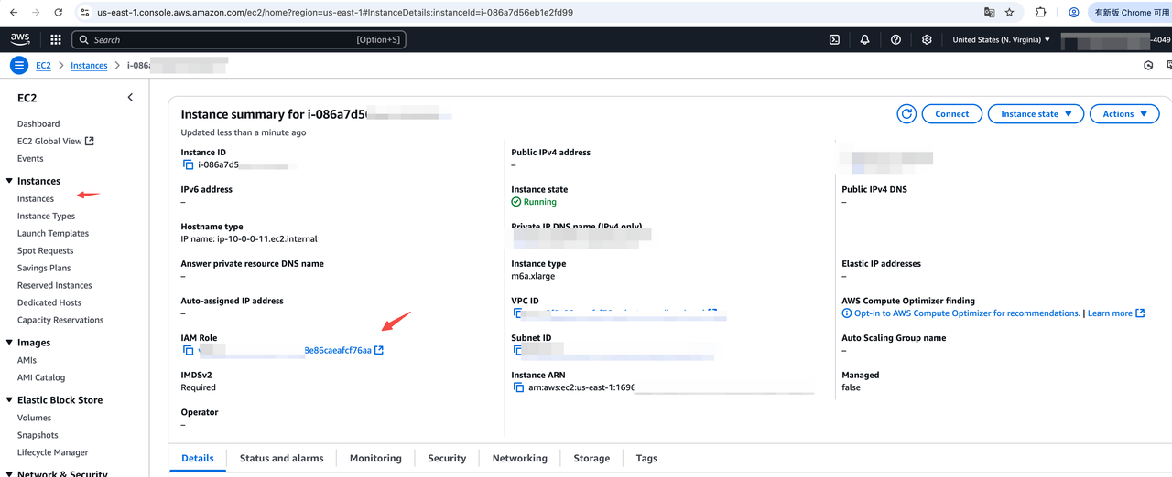Open the IAM Role link
This screenshot has height=477, width=1172.
[x=338, y=350]
